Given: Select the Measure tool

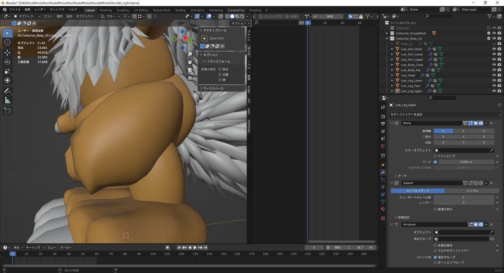Looking at the screenshot, I should pos(8,100).
